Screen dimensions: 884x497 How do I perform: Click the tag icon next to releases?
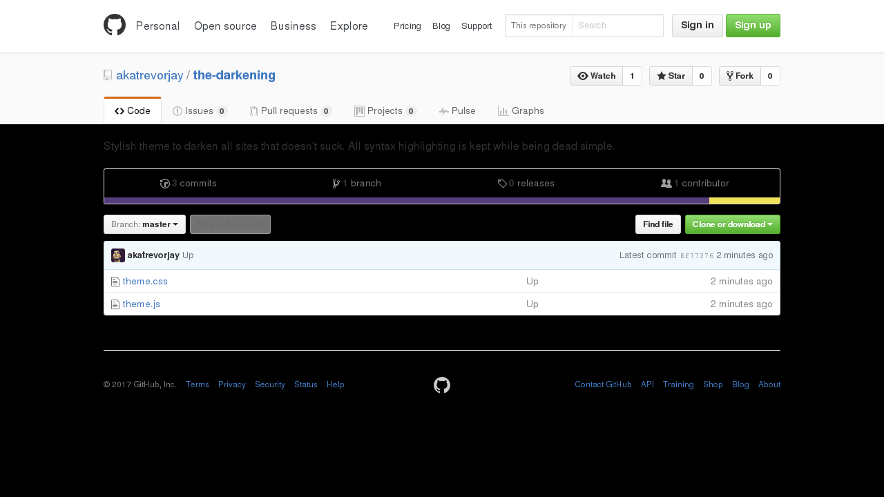(502, 184)
